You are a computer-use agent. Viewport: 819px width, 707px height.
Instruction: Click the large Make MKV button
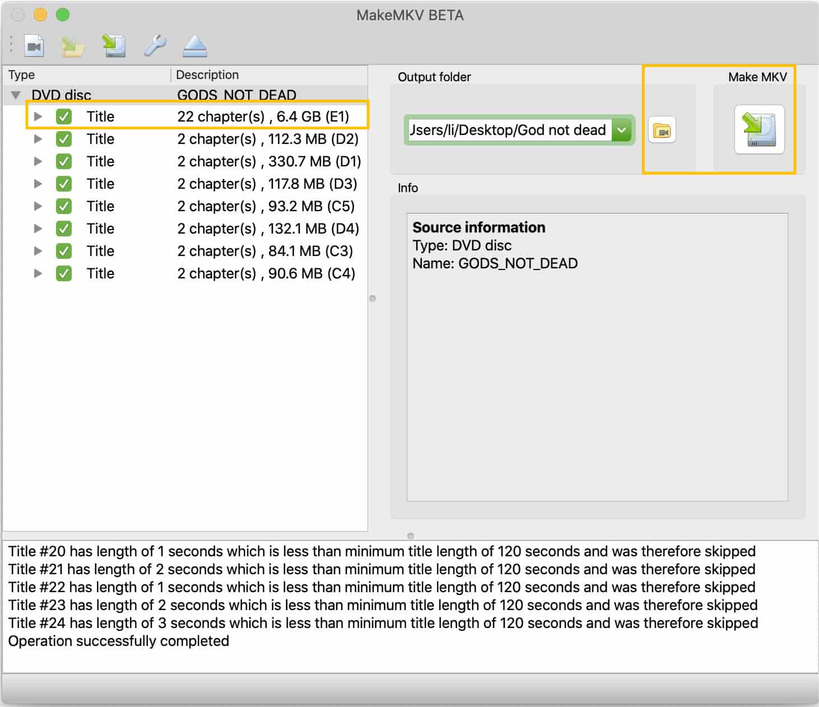tap(759, 129)
